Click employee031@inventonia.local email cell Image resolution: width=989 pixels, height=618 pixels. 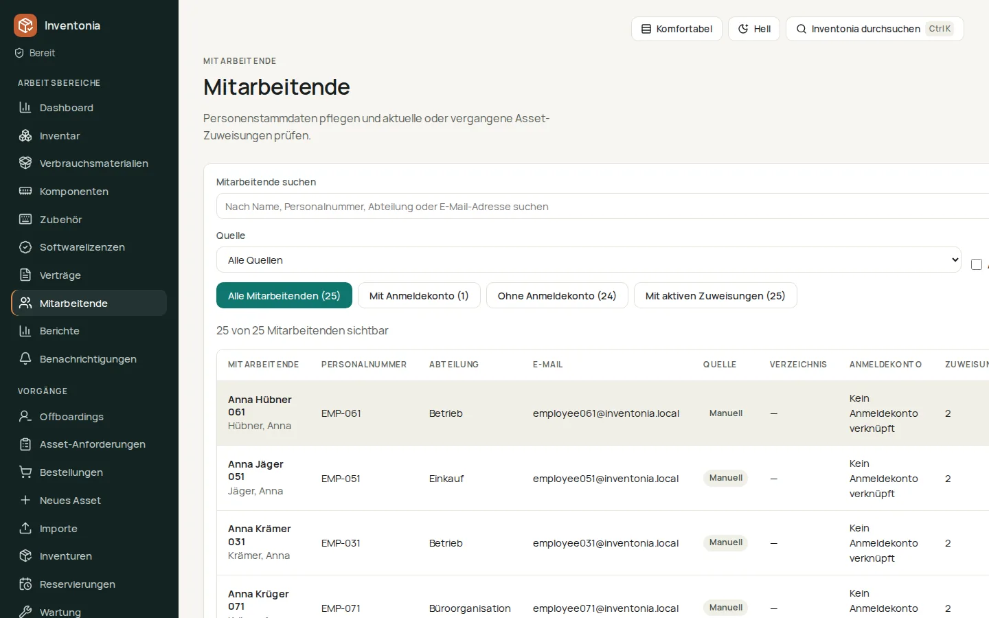tap(606, 543)
